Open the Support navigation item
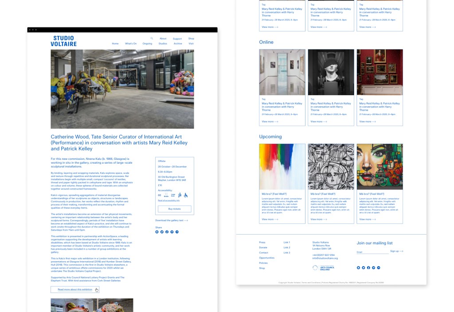Image resolution: width=454 pixels, height=312 pixels. pyautogui.click(x=177, y=39)
